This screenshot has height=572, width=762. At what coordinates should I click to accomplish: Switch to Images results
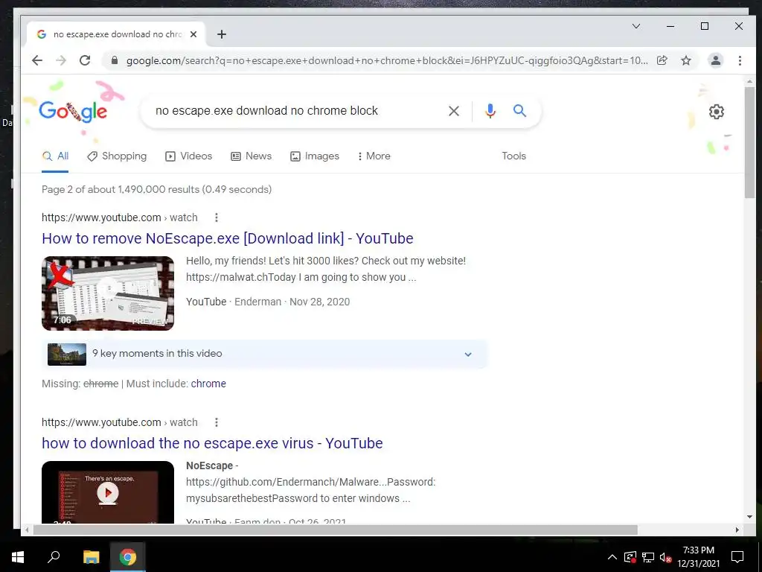point(315,156)
